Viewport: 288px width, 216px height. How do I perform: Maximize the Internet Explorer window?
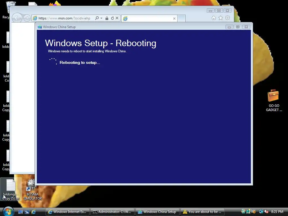click(x=219, y=11)
